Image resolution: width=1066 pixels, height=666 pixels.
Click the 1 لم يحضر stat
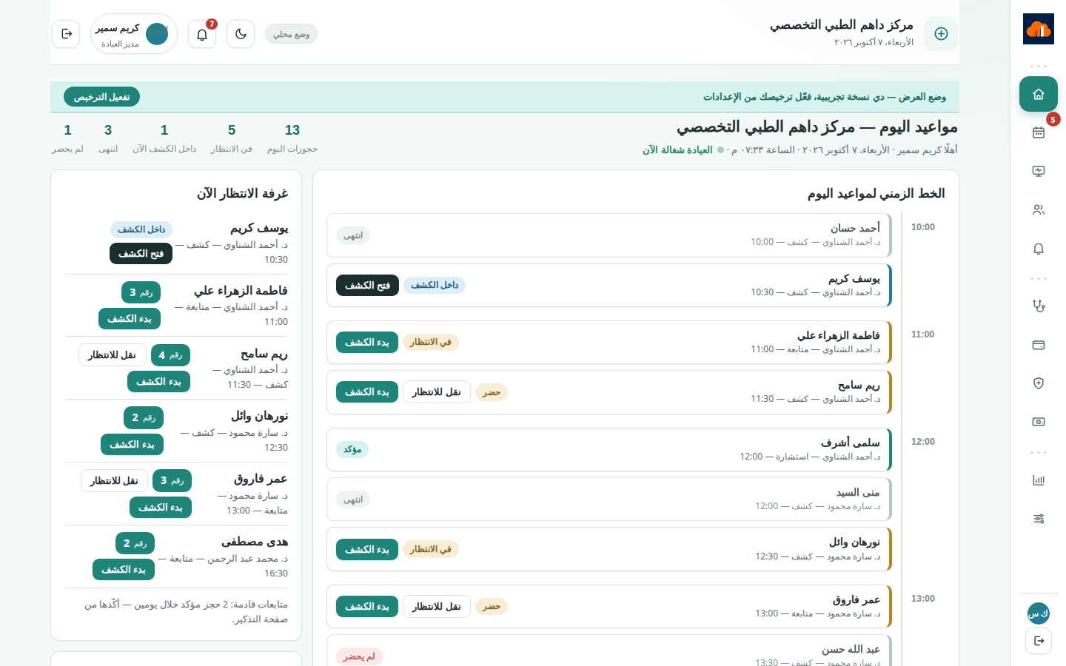point(67,138)
